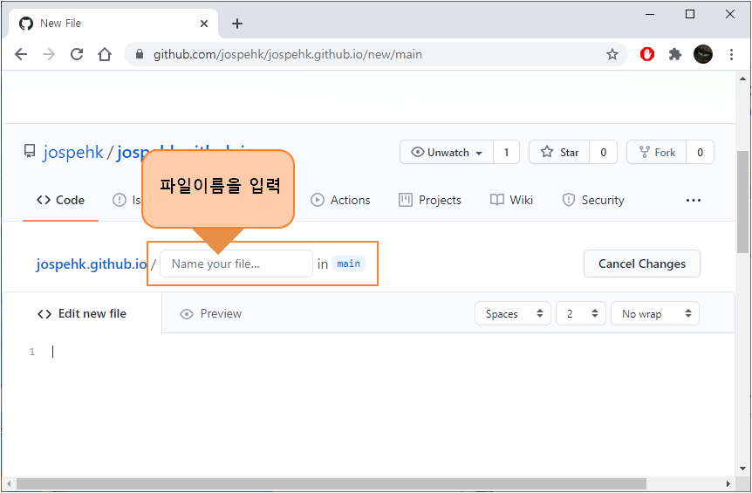Click the browser back arrow
This screenshot has height=493, width=752.
[x=21, y=54]
